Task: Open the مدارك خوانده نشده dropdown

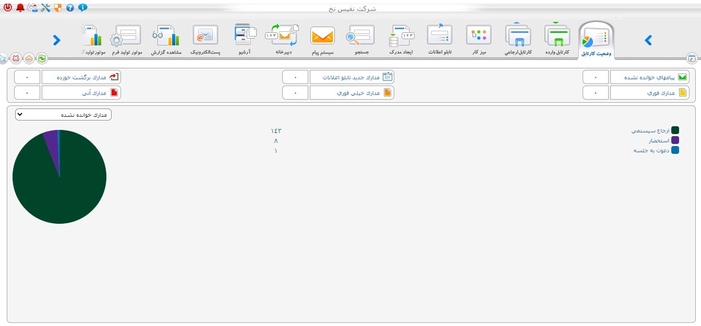Action: click(x=63, y=114)
